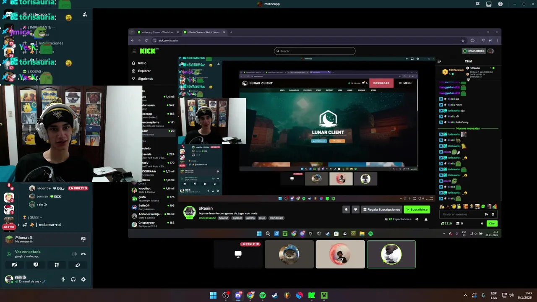Click the Obtén KICKs button
Viewport: 537px width, 302px height.
pyautogui.click(x=474, y=51)
